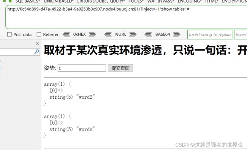Click the BASE64 label
The height and width of the screenshot is (150, 247).
coord(163,34)
